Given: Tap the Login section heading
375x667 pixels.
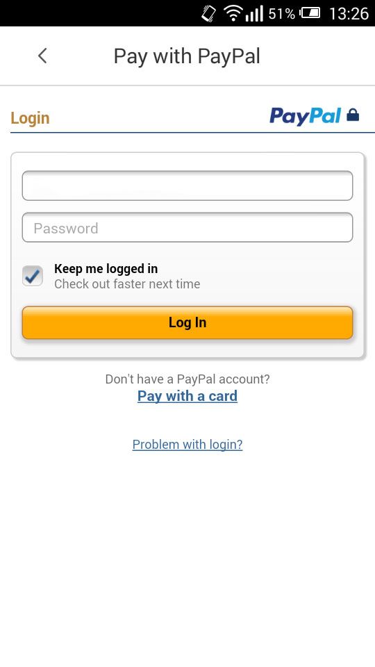Looking at the screenshot, I should [30, 118].
